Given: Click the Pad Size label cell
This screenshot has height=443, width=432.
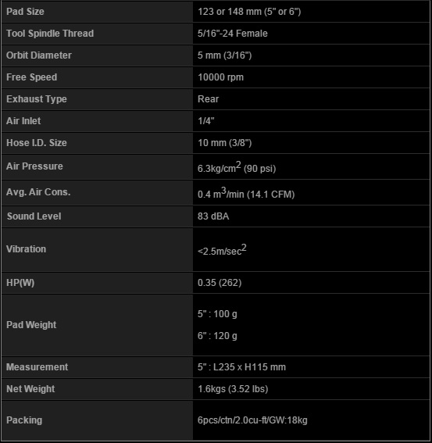Looking at the screenshot, I should click(x=97, y=12).
